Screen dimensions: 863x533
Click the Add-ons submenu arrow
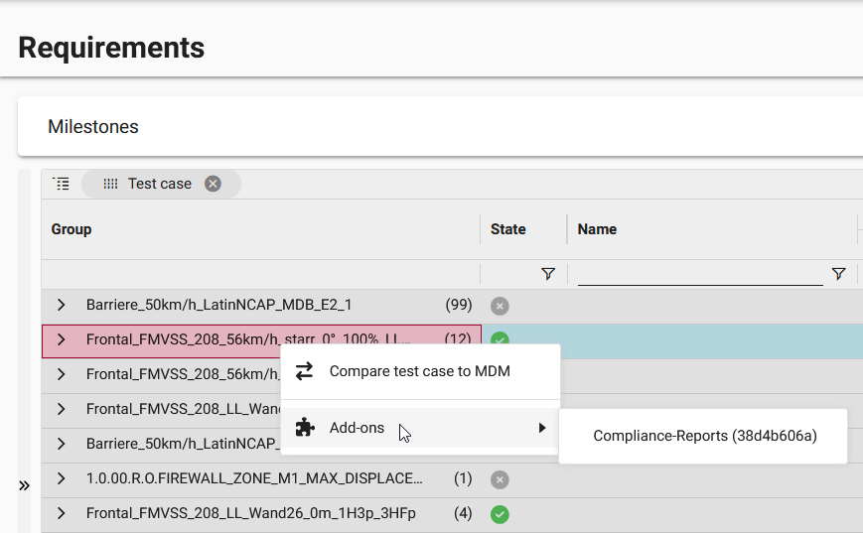(x=542, y=428)
